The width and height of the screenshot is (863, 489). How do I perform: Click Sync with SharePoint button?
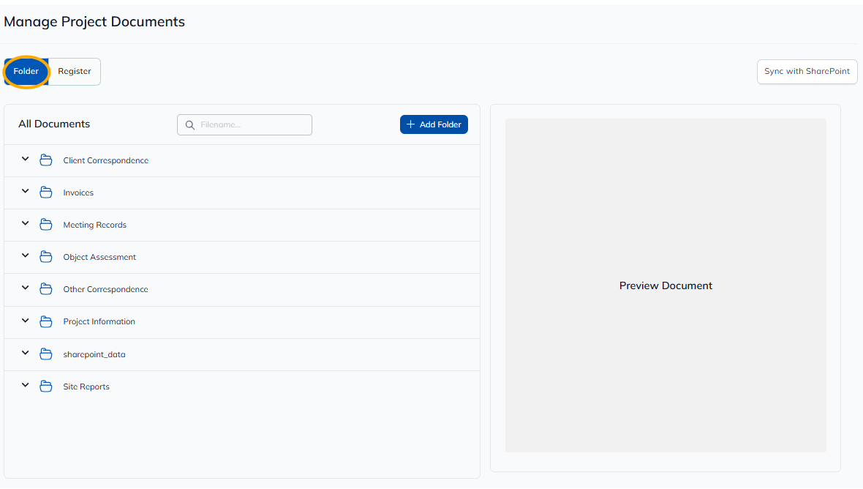pos(807,72)
